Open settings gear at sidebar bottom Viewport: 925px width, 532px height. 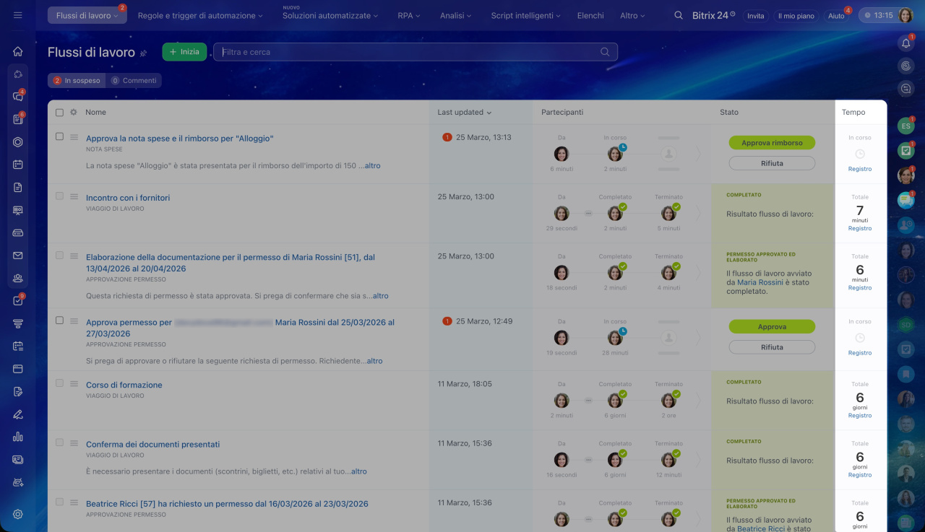(x=18, y=514)
